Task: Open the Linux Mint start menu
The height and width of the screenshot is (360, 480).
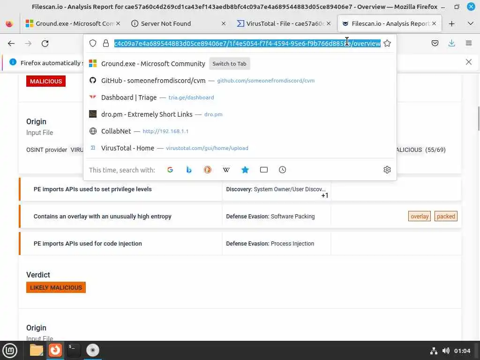Action: pos(10,351)
